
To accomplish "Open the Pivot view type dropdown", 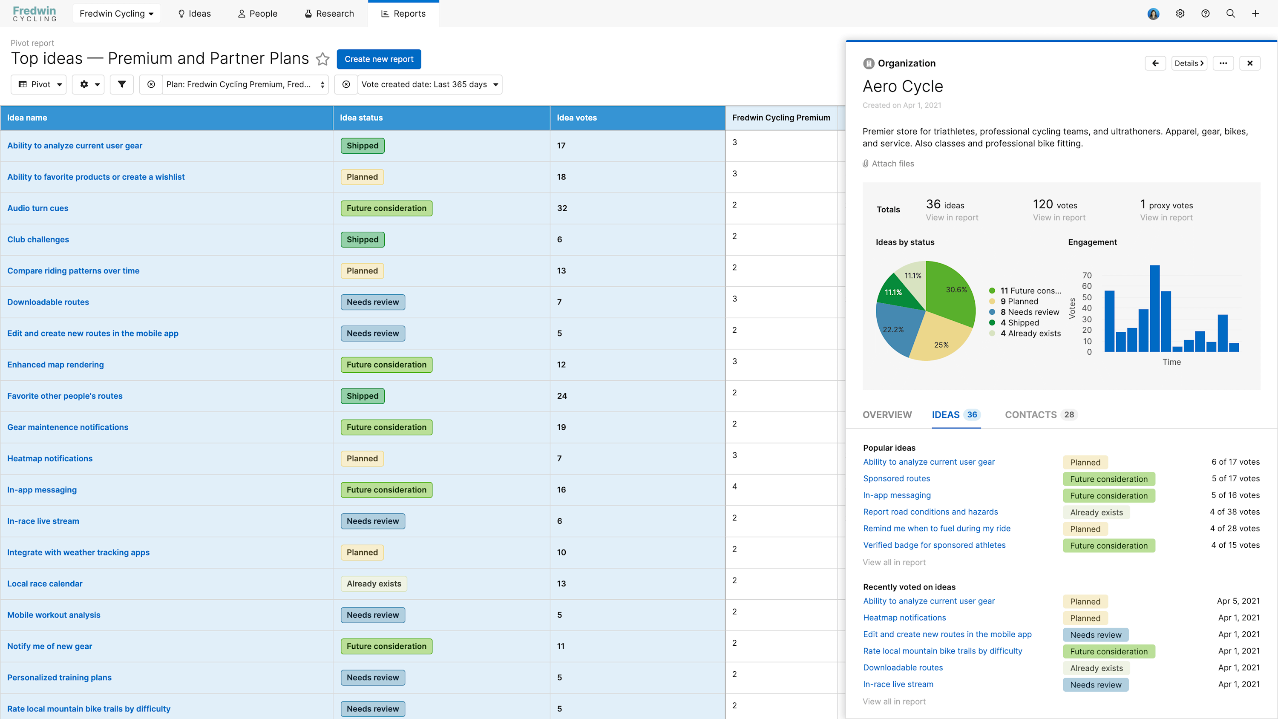I will point(39,84).
